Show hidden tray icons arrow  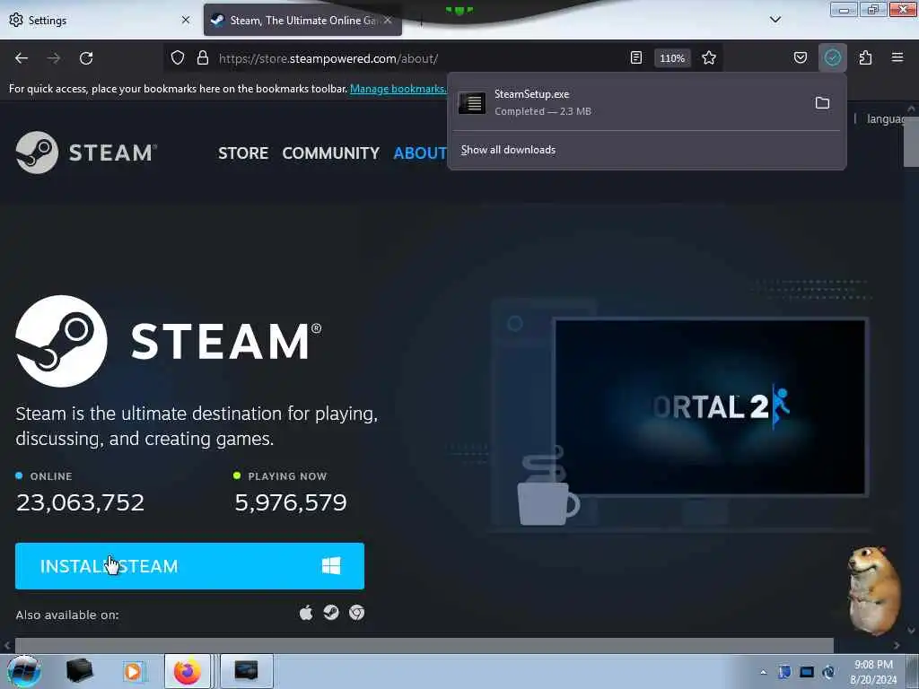pos(763,673)
